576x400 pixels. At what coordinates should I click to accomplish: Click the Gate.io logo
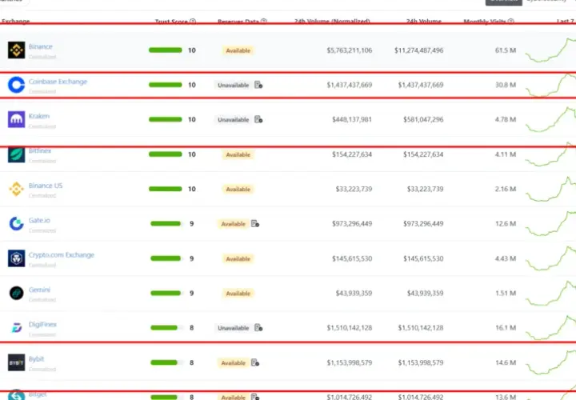17,223
